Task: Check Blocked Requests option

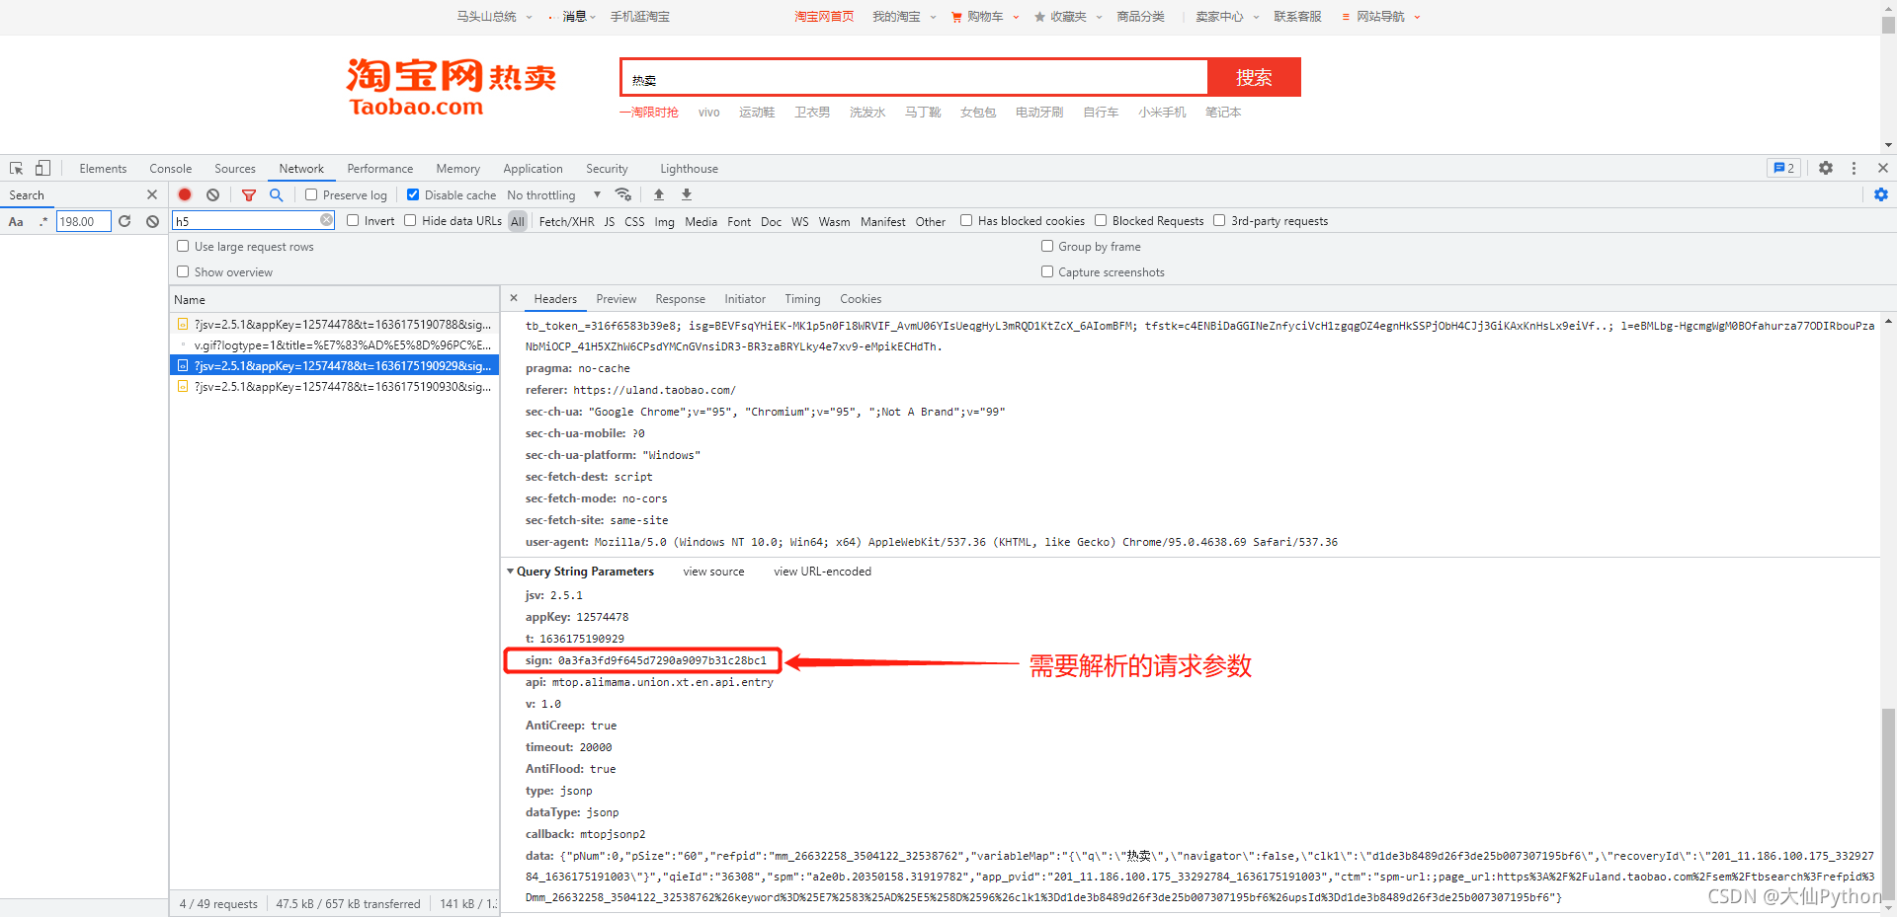Action: (x=1101, y=220)
